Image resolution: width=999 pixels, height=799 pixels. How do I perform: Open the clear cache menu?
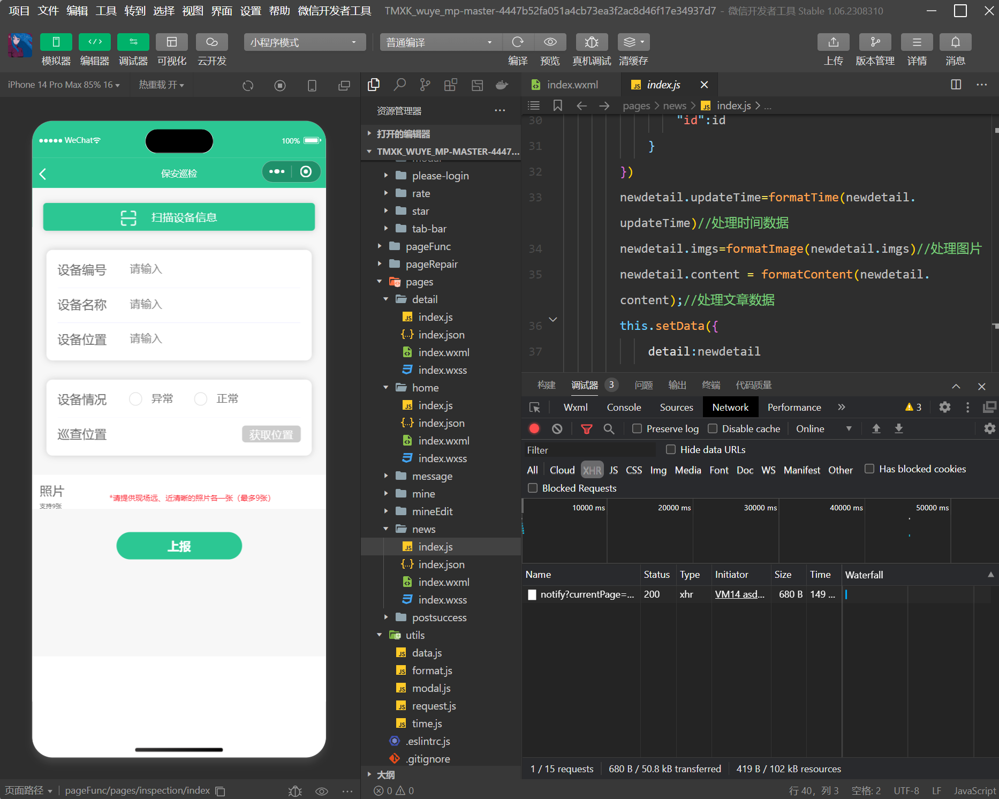click(x=634, y=42)
